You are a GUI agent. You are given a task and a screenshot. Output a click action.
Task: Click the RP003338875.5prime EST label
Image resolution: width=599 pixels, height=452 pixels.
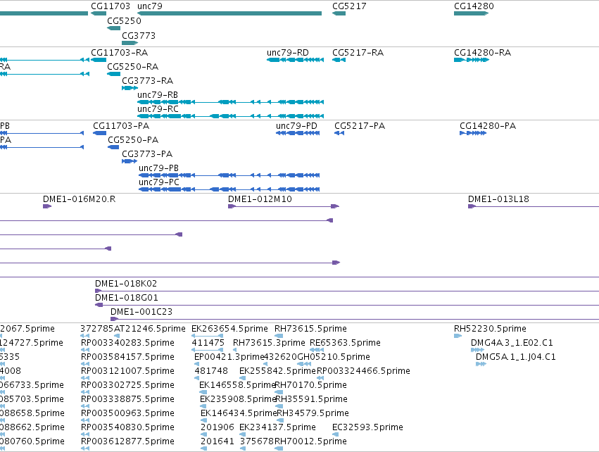127,399
